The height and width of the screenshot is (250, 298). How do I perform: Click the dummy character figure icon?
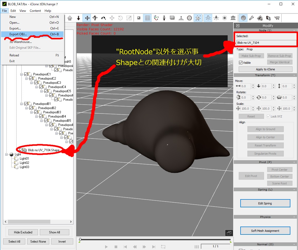(x=164, y=18)
